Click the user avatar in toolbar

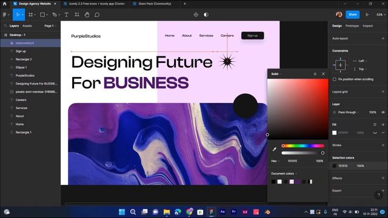339,15
